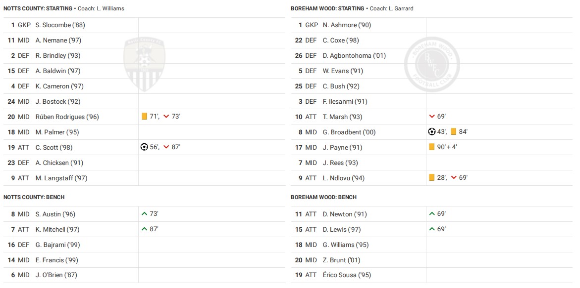The height and width of the screenshot is (288, 580).
Task: Click S. Austin's substituted-on arrow
Action: [144, 214]
